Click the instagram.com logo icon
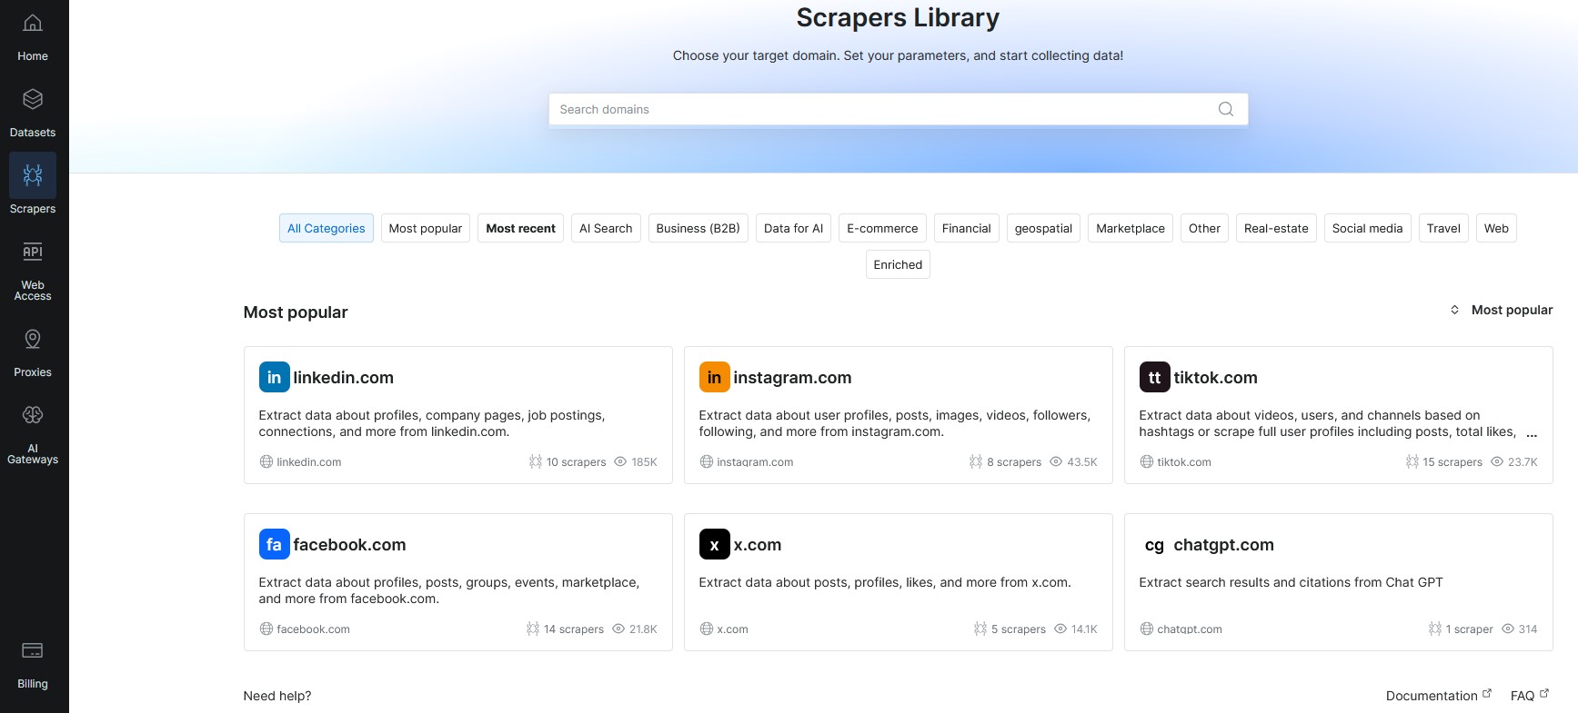1578x713 pixels. (714, 377)
